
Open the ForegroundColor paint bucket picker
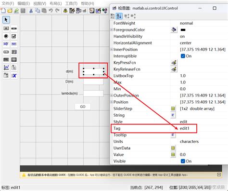(174, 30)
